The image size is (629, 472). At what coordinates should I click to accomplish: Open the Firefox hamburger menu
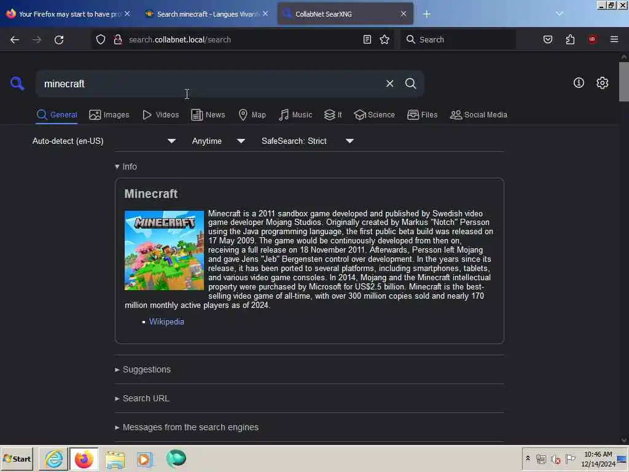(x=614, y=39)
